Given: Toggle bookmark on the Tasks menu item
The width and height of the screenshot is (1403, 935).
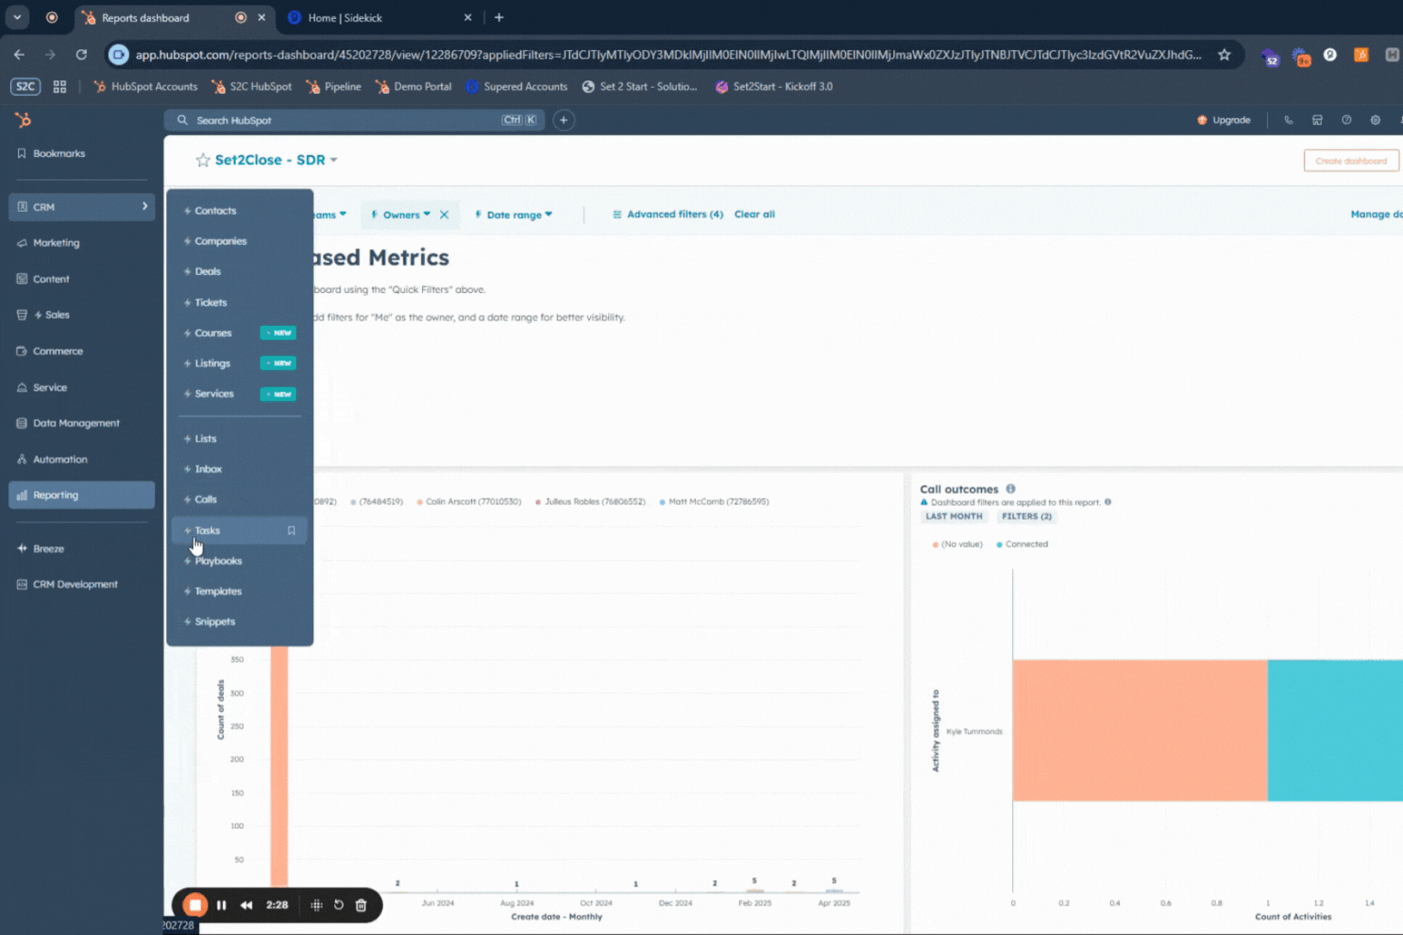Looking at the screenshot, I should click(x=291, y=531).
